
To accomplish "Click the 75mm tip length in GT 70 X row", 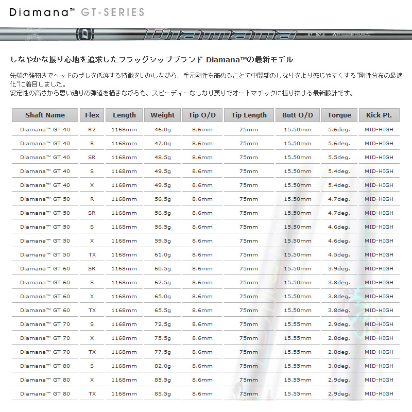I will (x=249, y=338).
